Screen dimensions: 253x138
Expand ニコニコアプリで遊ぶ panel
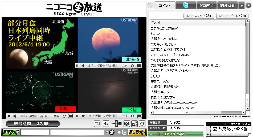(176, 134)
